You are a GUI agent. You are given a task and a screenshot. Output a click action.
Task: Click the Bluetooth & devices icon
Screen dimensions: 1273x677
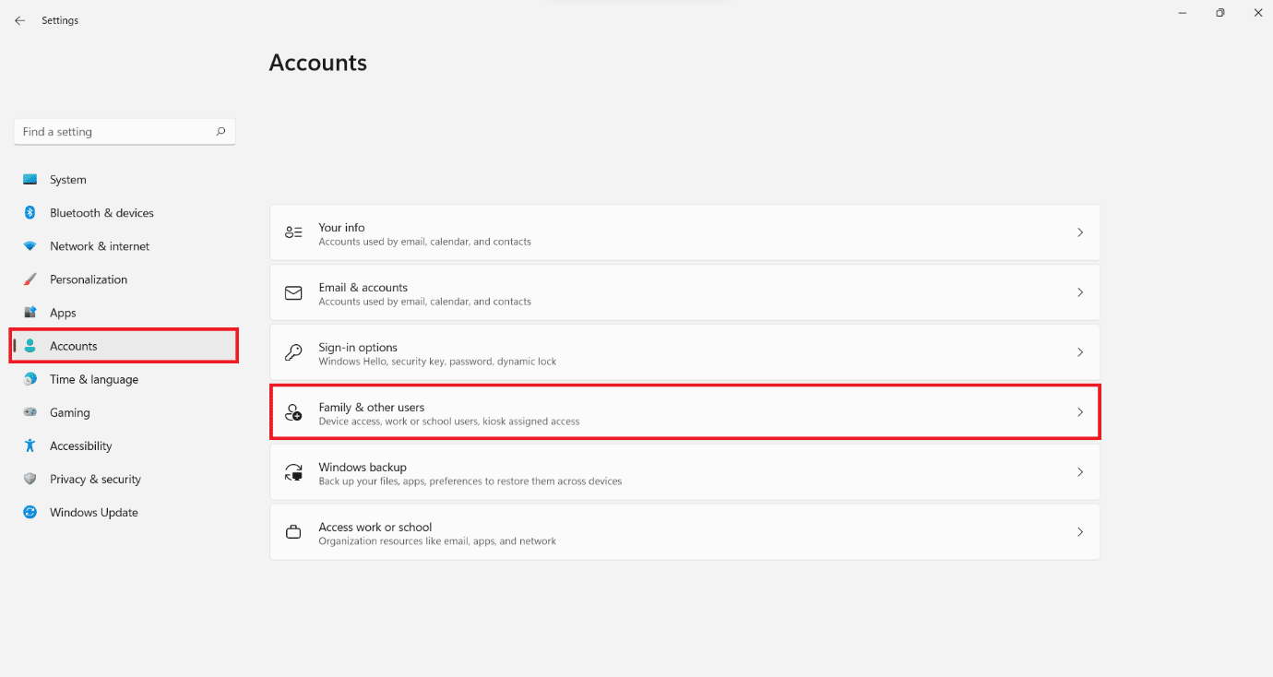coord(30,213)
